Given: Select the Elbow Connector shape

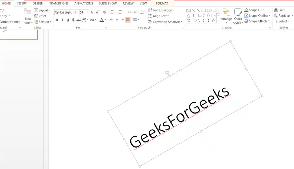Looking at the screenshot, I should point(193,15).
